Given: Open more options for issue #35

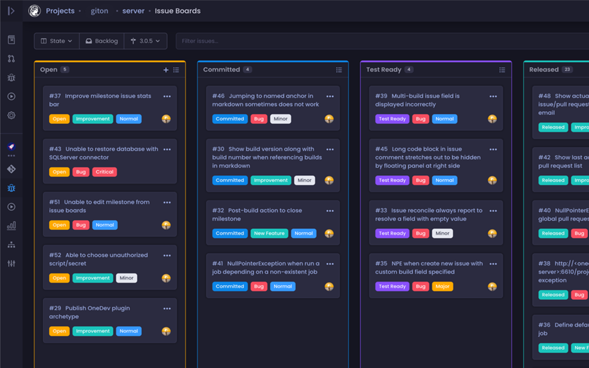Looking at the screenshot, I should tap(493, 264).
